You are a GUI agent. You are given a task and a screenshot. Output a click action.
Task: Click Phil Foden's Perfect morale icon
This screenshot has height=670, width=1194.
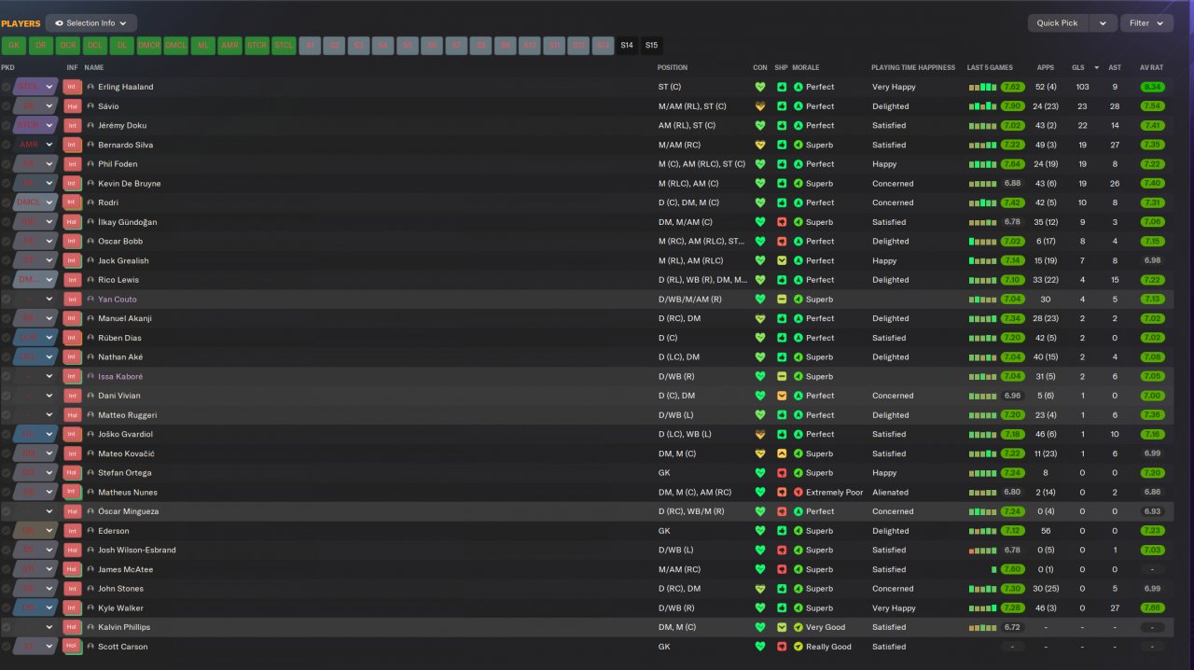click(798, 164)
